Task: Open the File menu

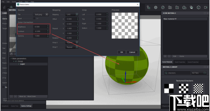Action: pyautogui.click(x=3, y=2)
